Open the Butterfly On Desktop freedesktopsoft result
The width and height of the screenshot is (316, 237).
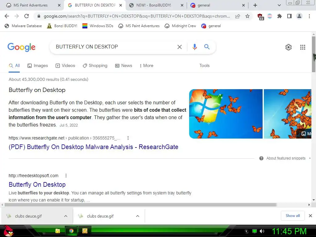pos(37,185)
